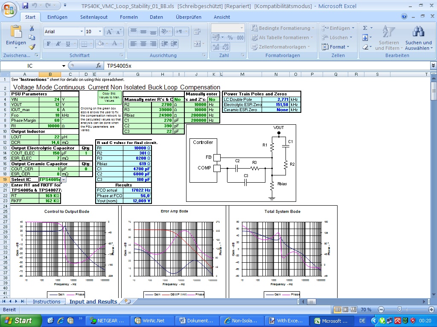Click the eraser clear icon
Image resolution: width=437 pixels, height=327 pixels.
pyautogui.click(x=365, y=47)
